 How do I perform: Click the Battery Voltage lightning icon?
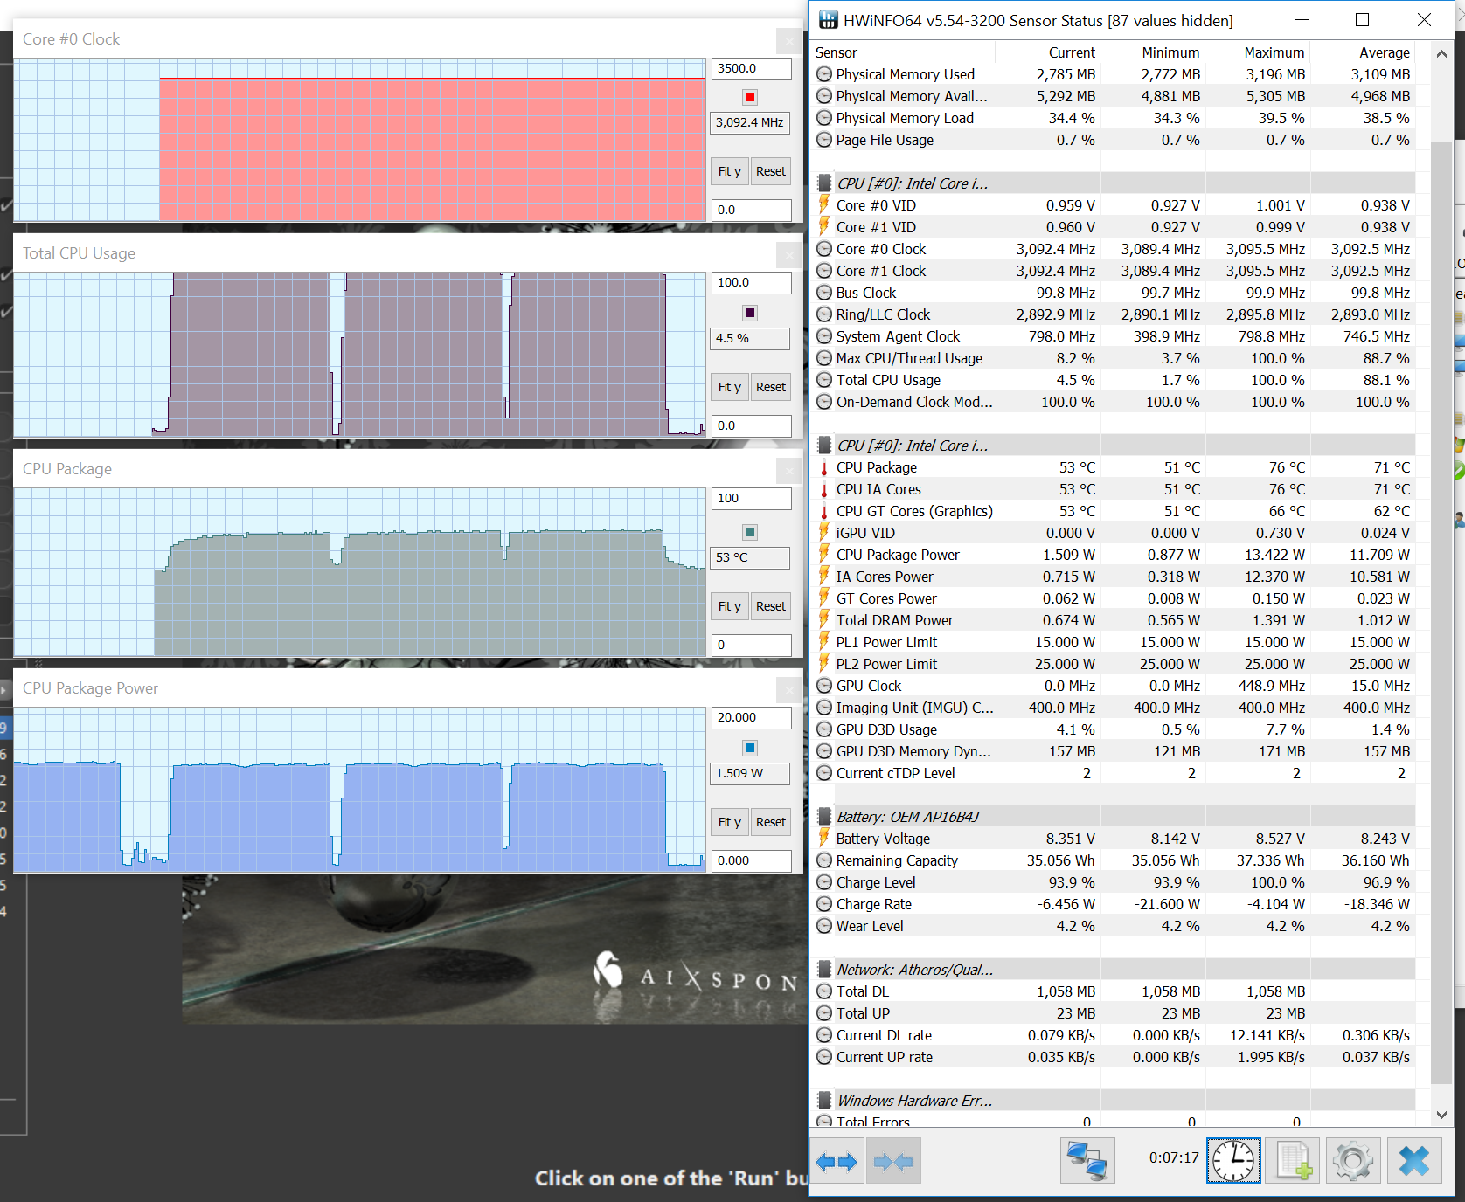[823, 839]
